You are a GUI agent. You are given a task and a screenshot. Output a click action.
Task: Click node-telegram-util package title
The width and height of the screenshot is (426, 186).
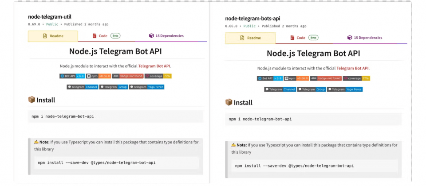click(x=50, y=17)
